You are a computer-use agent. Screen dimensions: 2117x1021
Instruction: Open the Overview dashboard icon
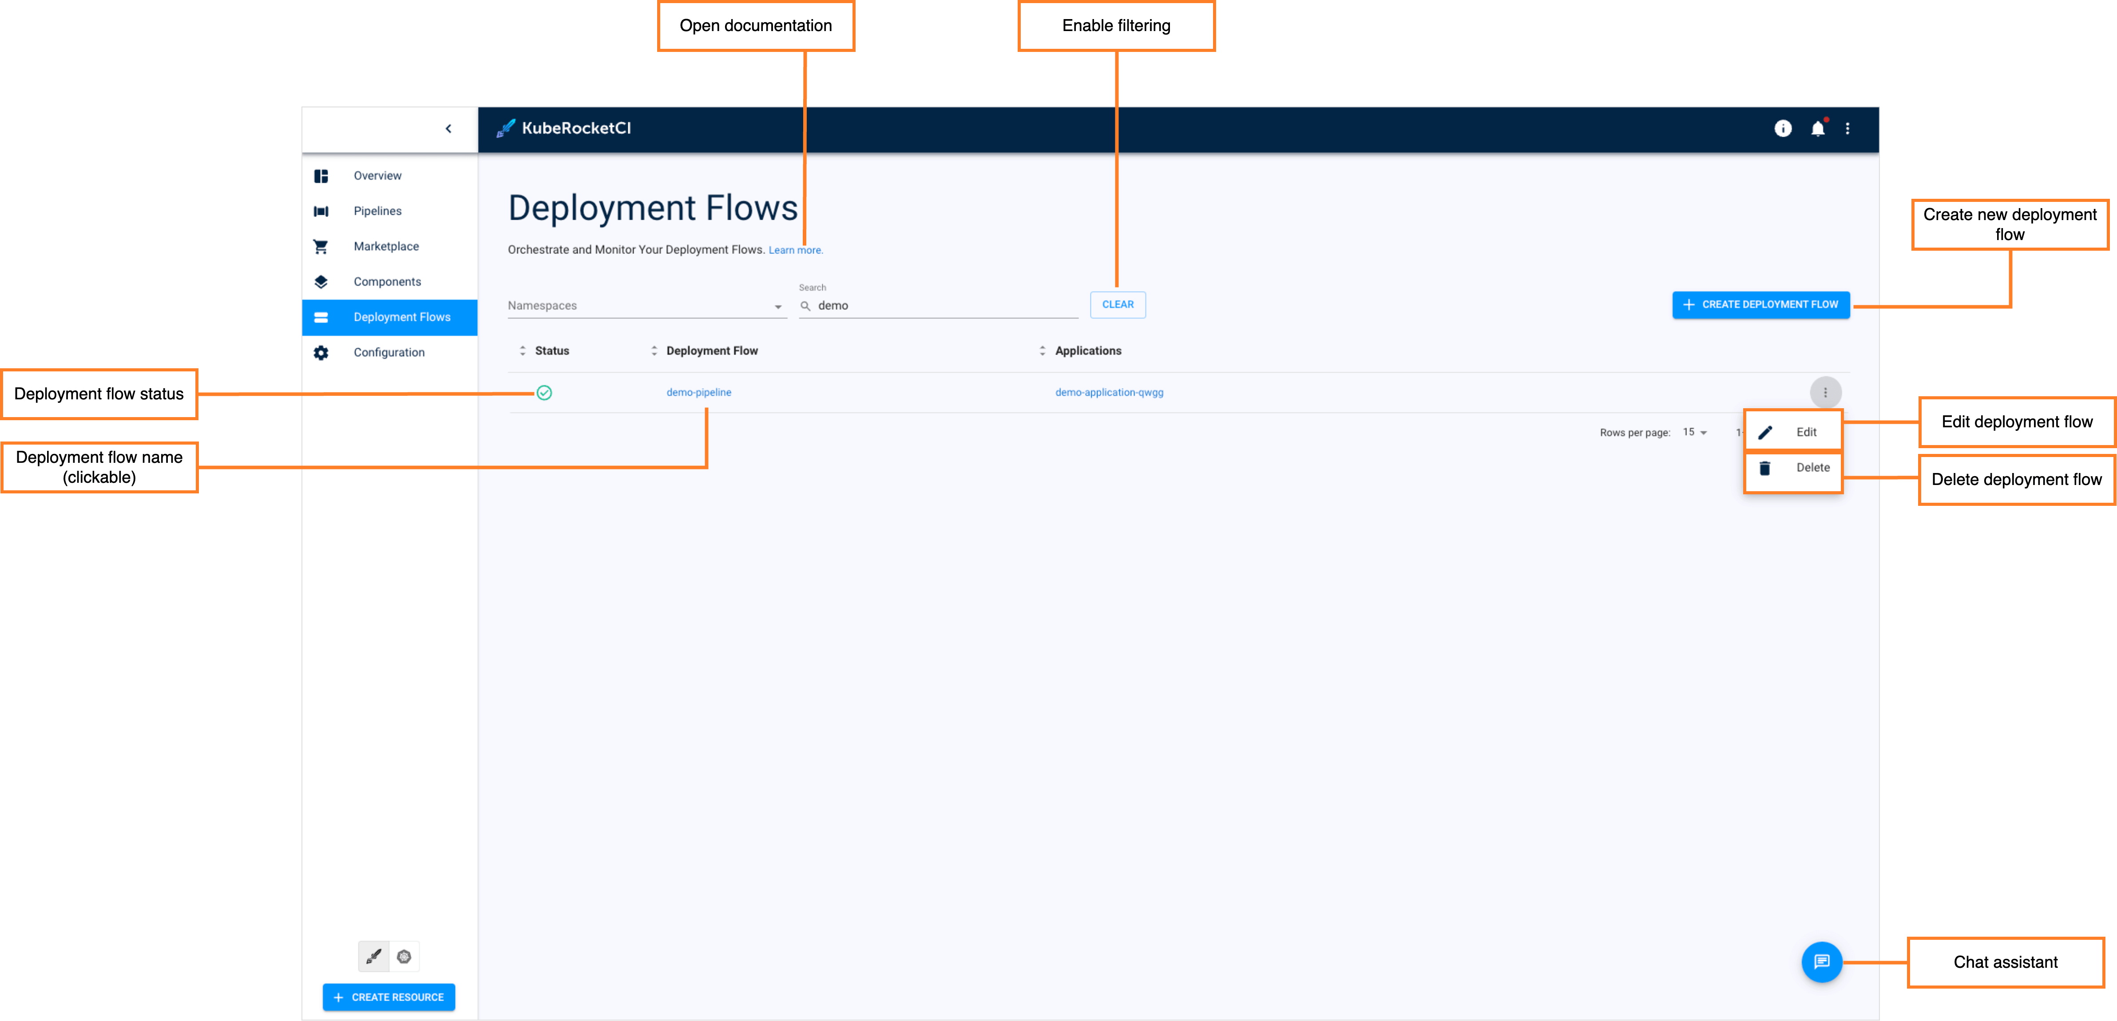[x=321, y=175]
